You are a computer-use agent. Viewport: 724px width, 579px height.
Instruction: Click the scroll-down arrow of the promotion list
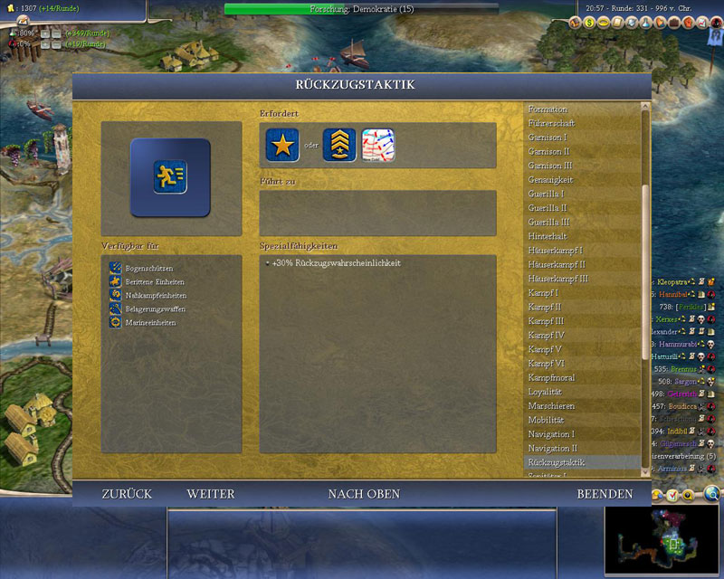pyautogui.click(x=645, y=471)
